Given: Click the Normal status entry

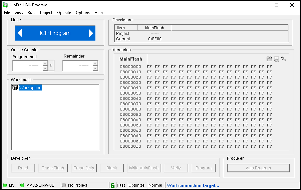Looking at the screenshot, I should 155,185.
